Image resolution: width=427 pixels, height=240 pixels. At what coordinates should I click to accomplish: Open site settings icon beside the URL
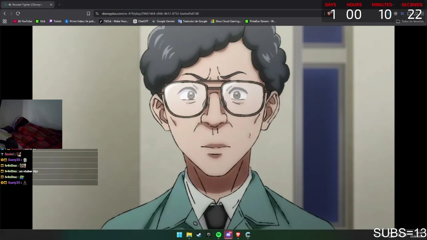(97, 13)
